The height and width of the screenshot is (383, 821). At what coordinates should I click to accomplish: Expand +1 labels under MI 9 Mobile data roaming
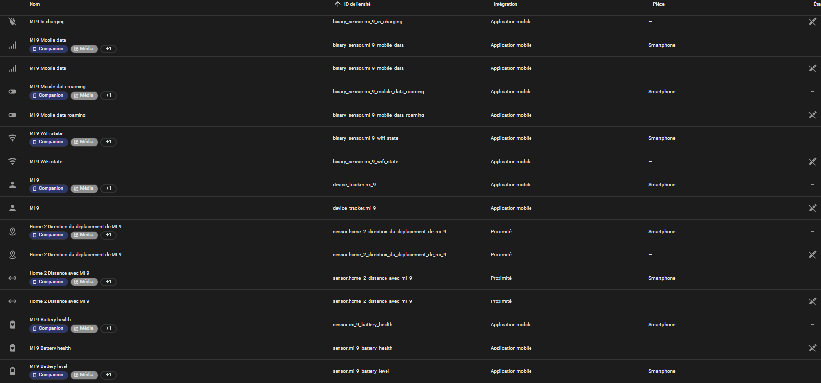pyautogui.click(x=109, y=95)
